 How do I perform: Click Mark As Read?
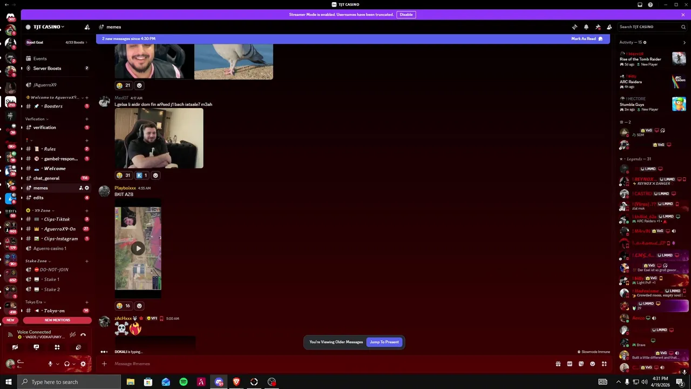coord(587,39)
